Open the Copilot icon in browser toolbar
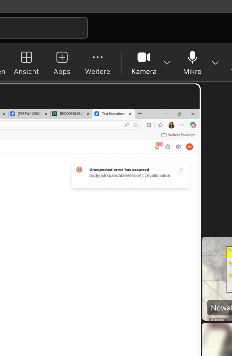The height and width of the screenshot is (356, 232). click(193, 125)
